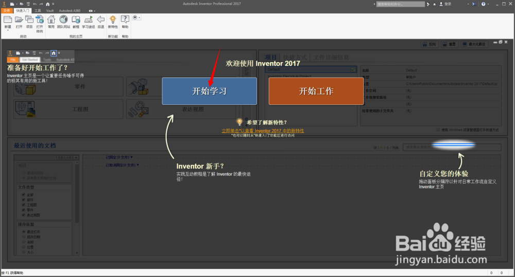Click the blue 开始学习 button
Viewport: 515px width, 277px height.
pos(209,91)
